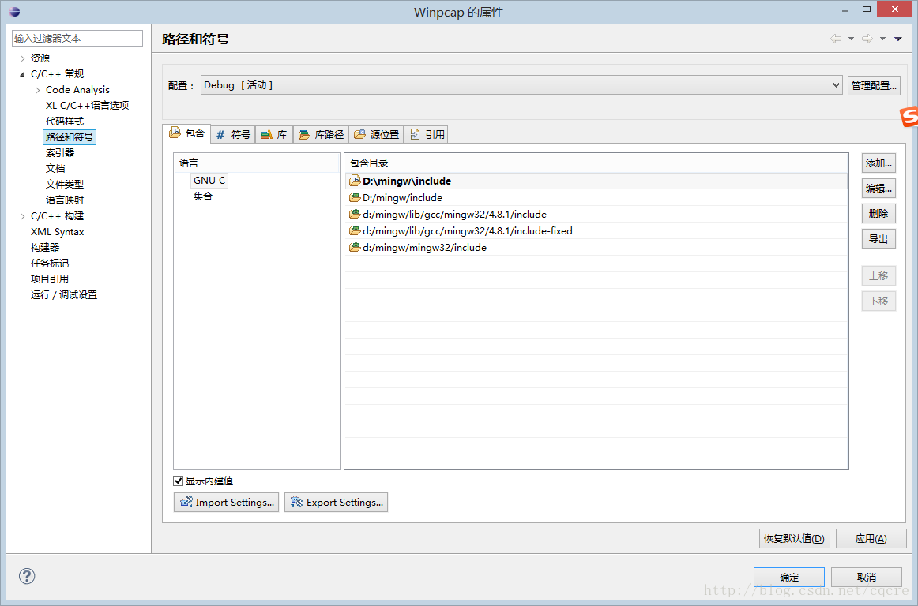Click the Import Settings button icon
This screenshot has height=606, width=918.
tap(186, 501)
